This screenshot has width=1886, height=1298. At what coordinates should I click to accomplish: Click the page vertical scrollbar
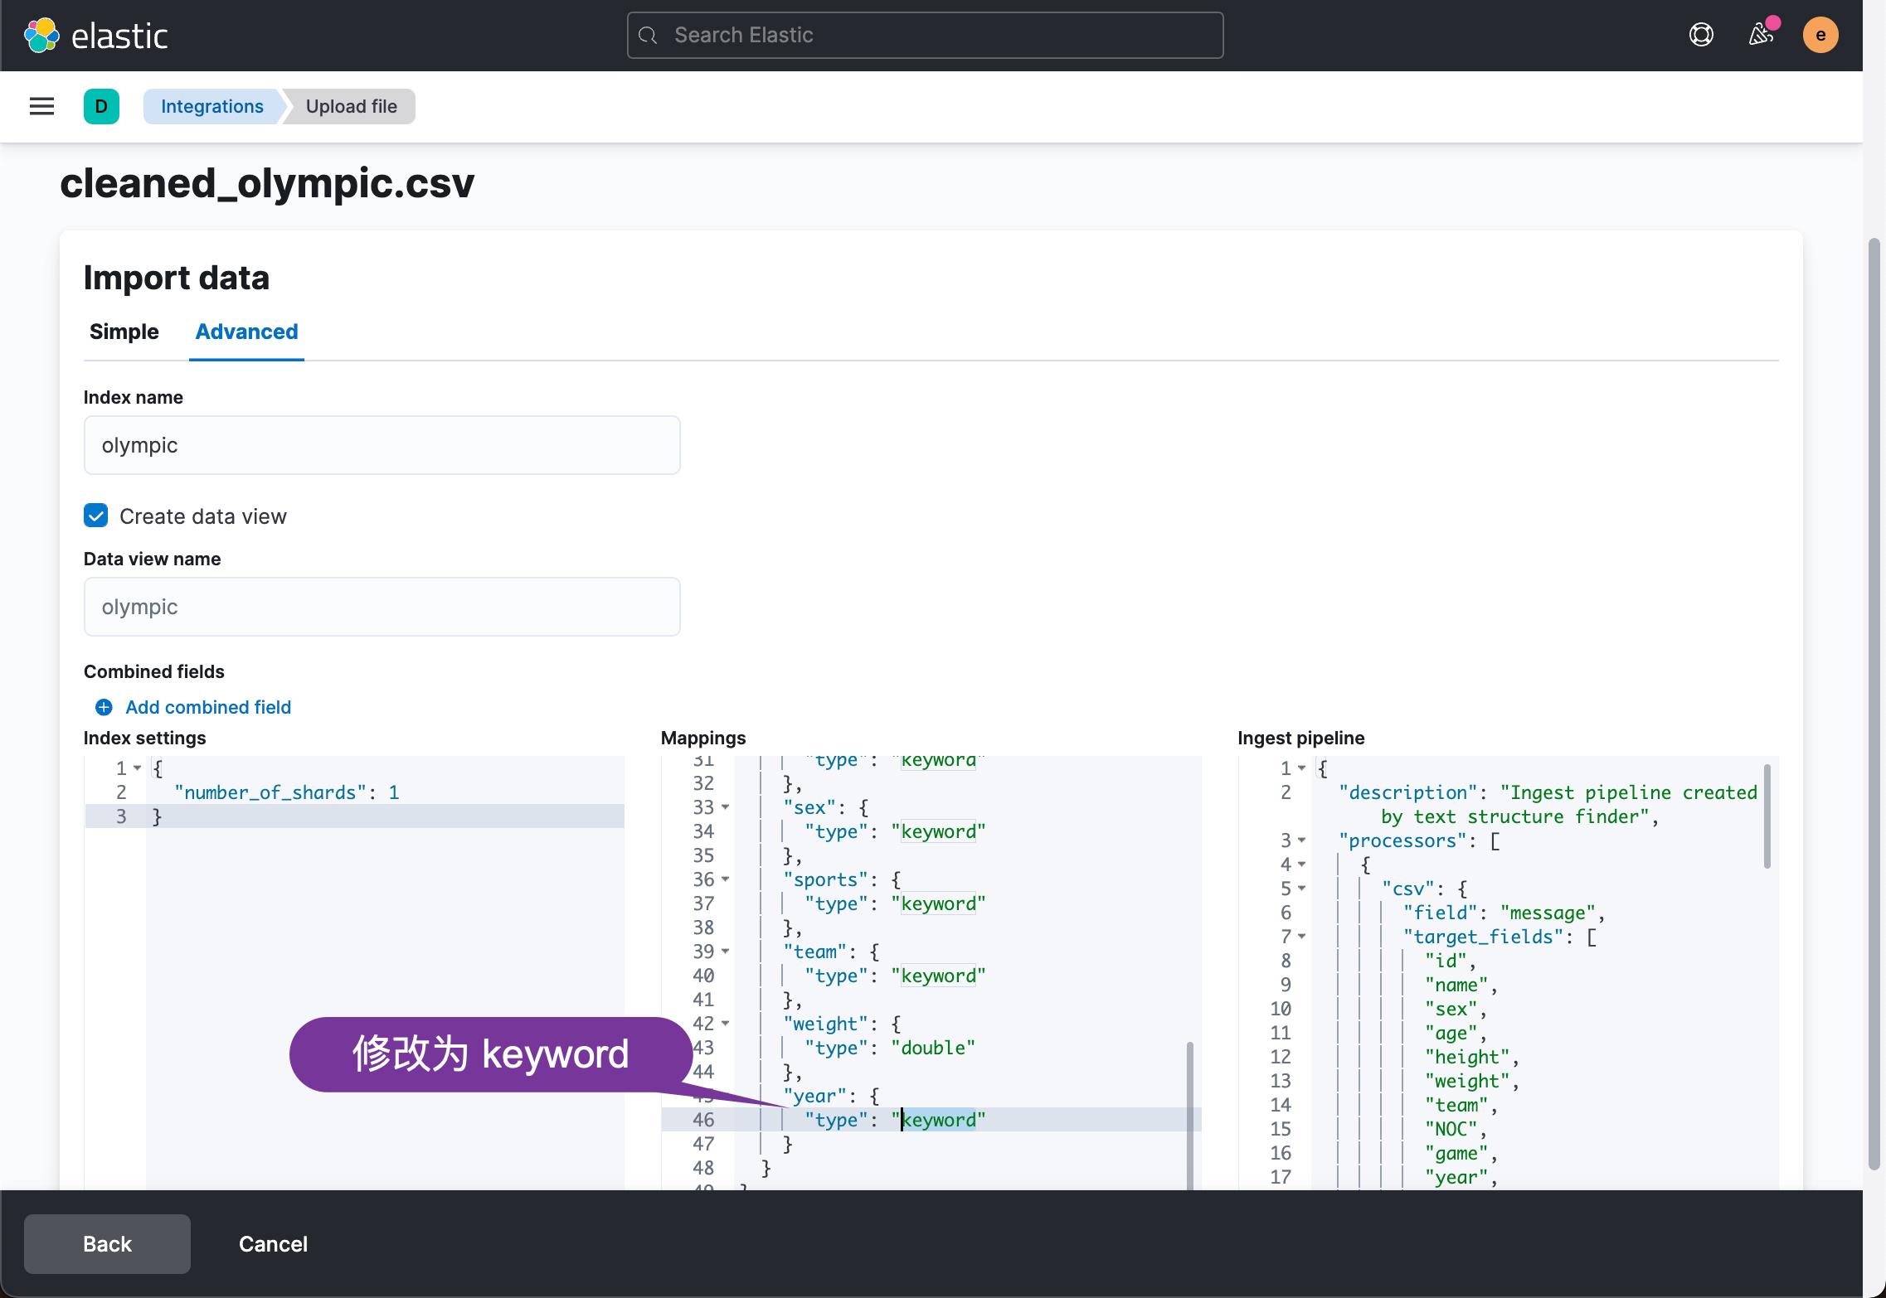(x=1874, y=705)
